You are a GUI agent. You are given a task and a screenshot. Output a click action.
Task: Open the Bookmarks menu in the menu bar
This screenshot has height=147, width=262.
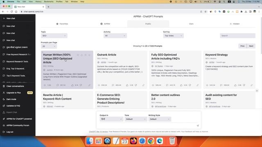pos(49,2)
